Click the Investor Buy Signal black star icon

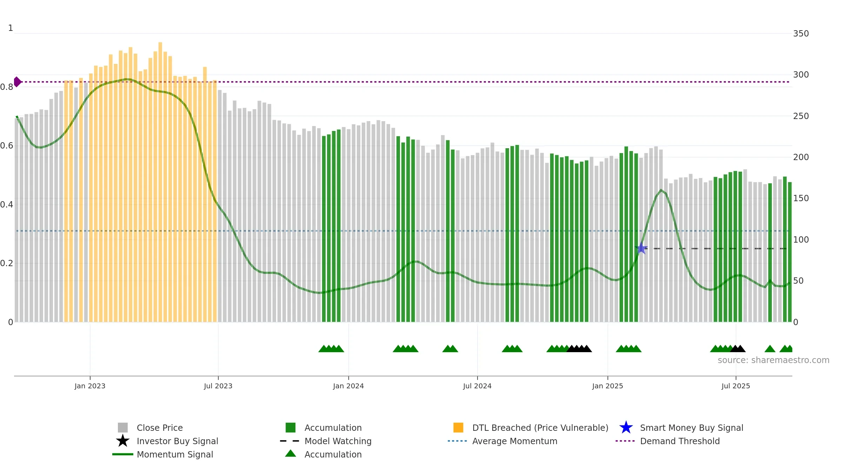click(123, 441)
